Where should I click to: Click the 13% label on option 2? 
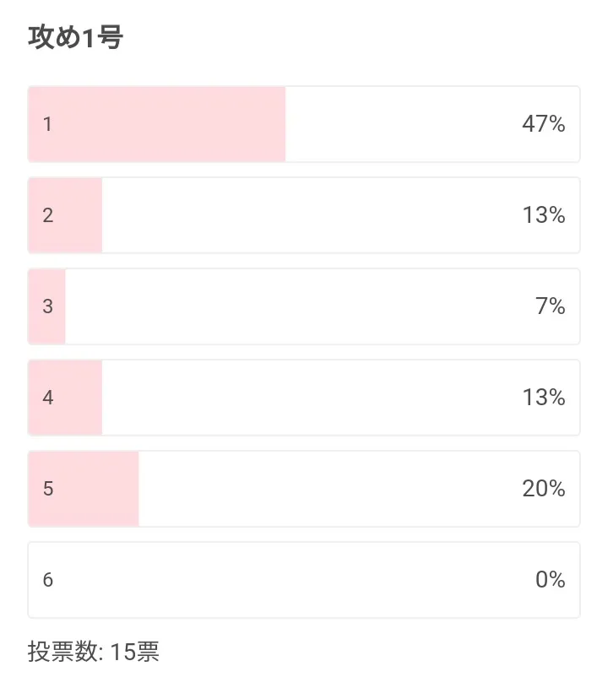(543, 215)
